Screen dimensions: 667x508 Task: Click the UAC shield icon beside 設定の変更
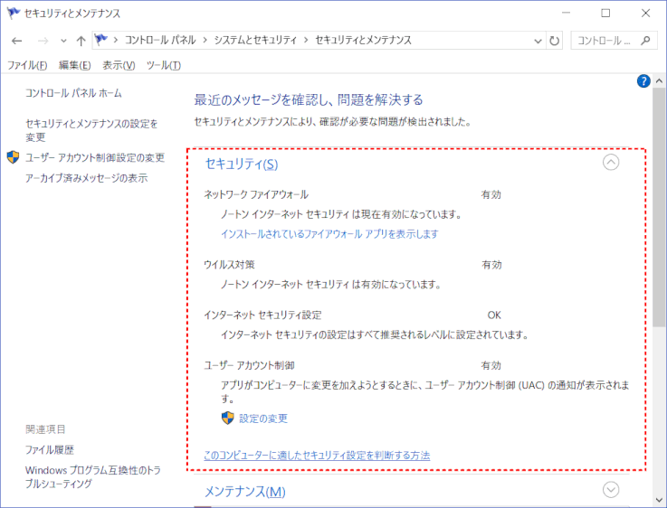(227, 418)
